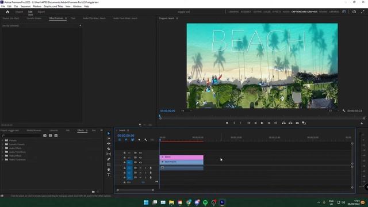This screenshot has height=207, width=368.
Task: Select the Type tool
Action: (109, 175)
